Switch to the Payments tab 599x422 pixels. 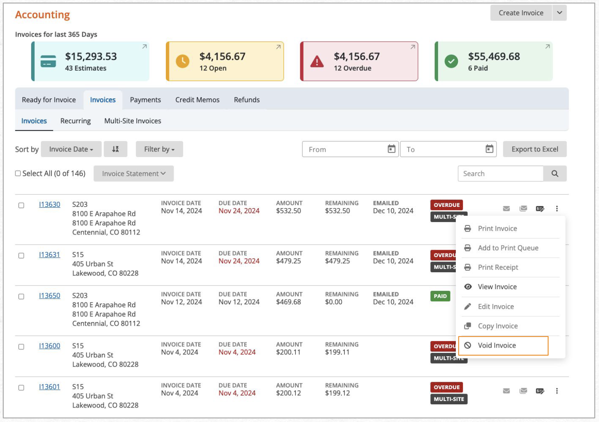coord(145,100)
